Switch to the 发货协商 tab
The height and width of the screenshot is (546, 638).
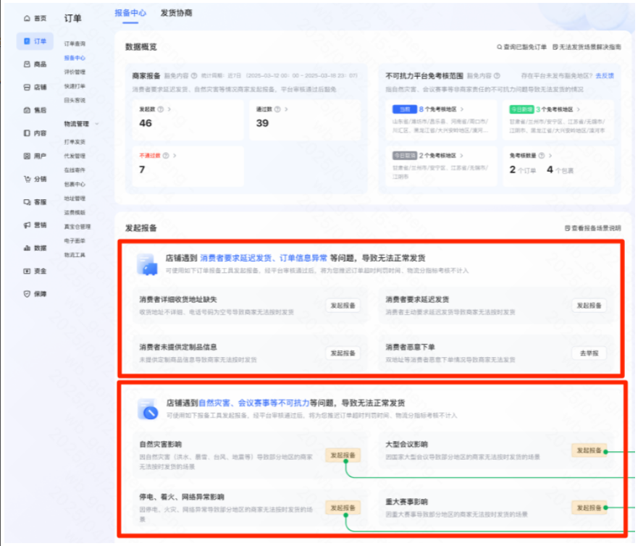tap(176, 13)
